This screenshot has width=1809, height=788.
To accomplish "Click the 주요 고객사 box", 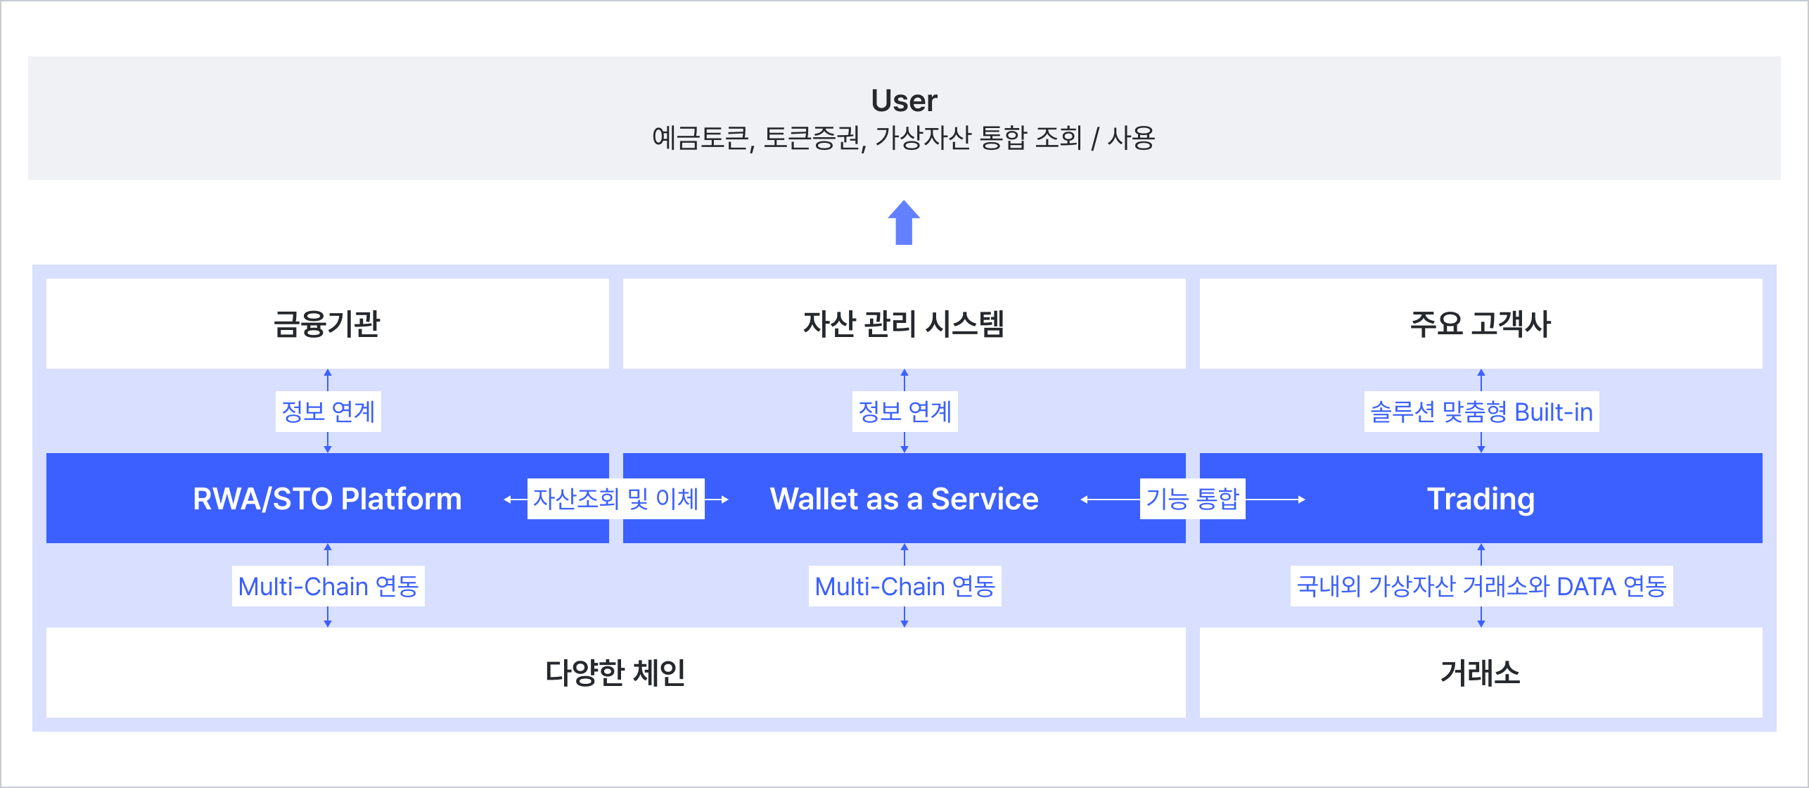I will [x=1481, y=324].
